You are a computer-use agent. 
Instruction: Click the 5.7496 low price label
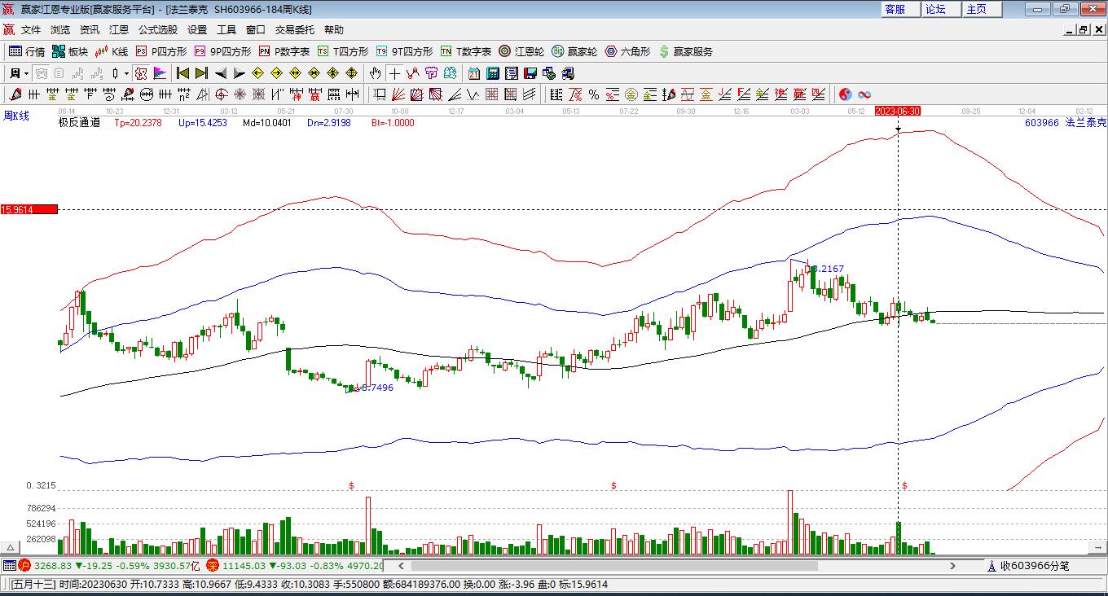[376, 388]
